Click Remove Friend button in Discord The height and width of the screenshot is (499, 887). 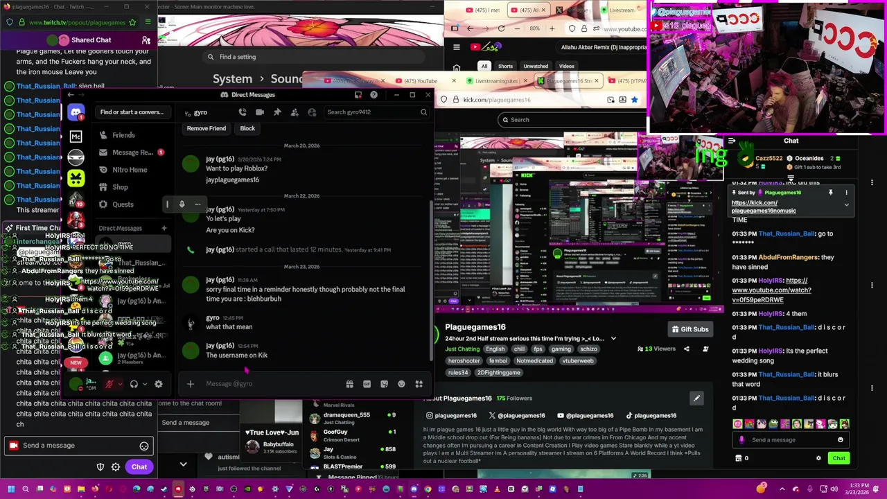pos(207,128)
